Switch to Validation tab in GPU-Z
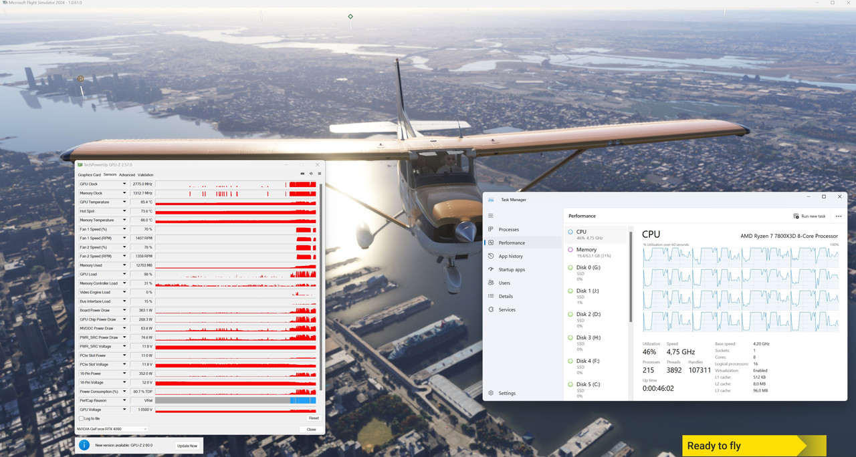Screen dimensions: 856x457 tap(145, 174)
